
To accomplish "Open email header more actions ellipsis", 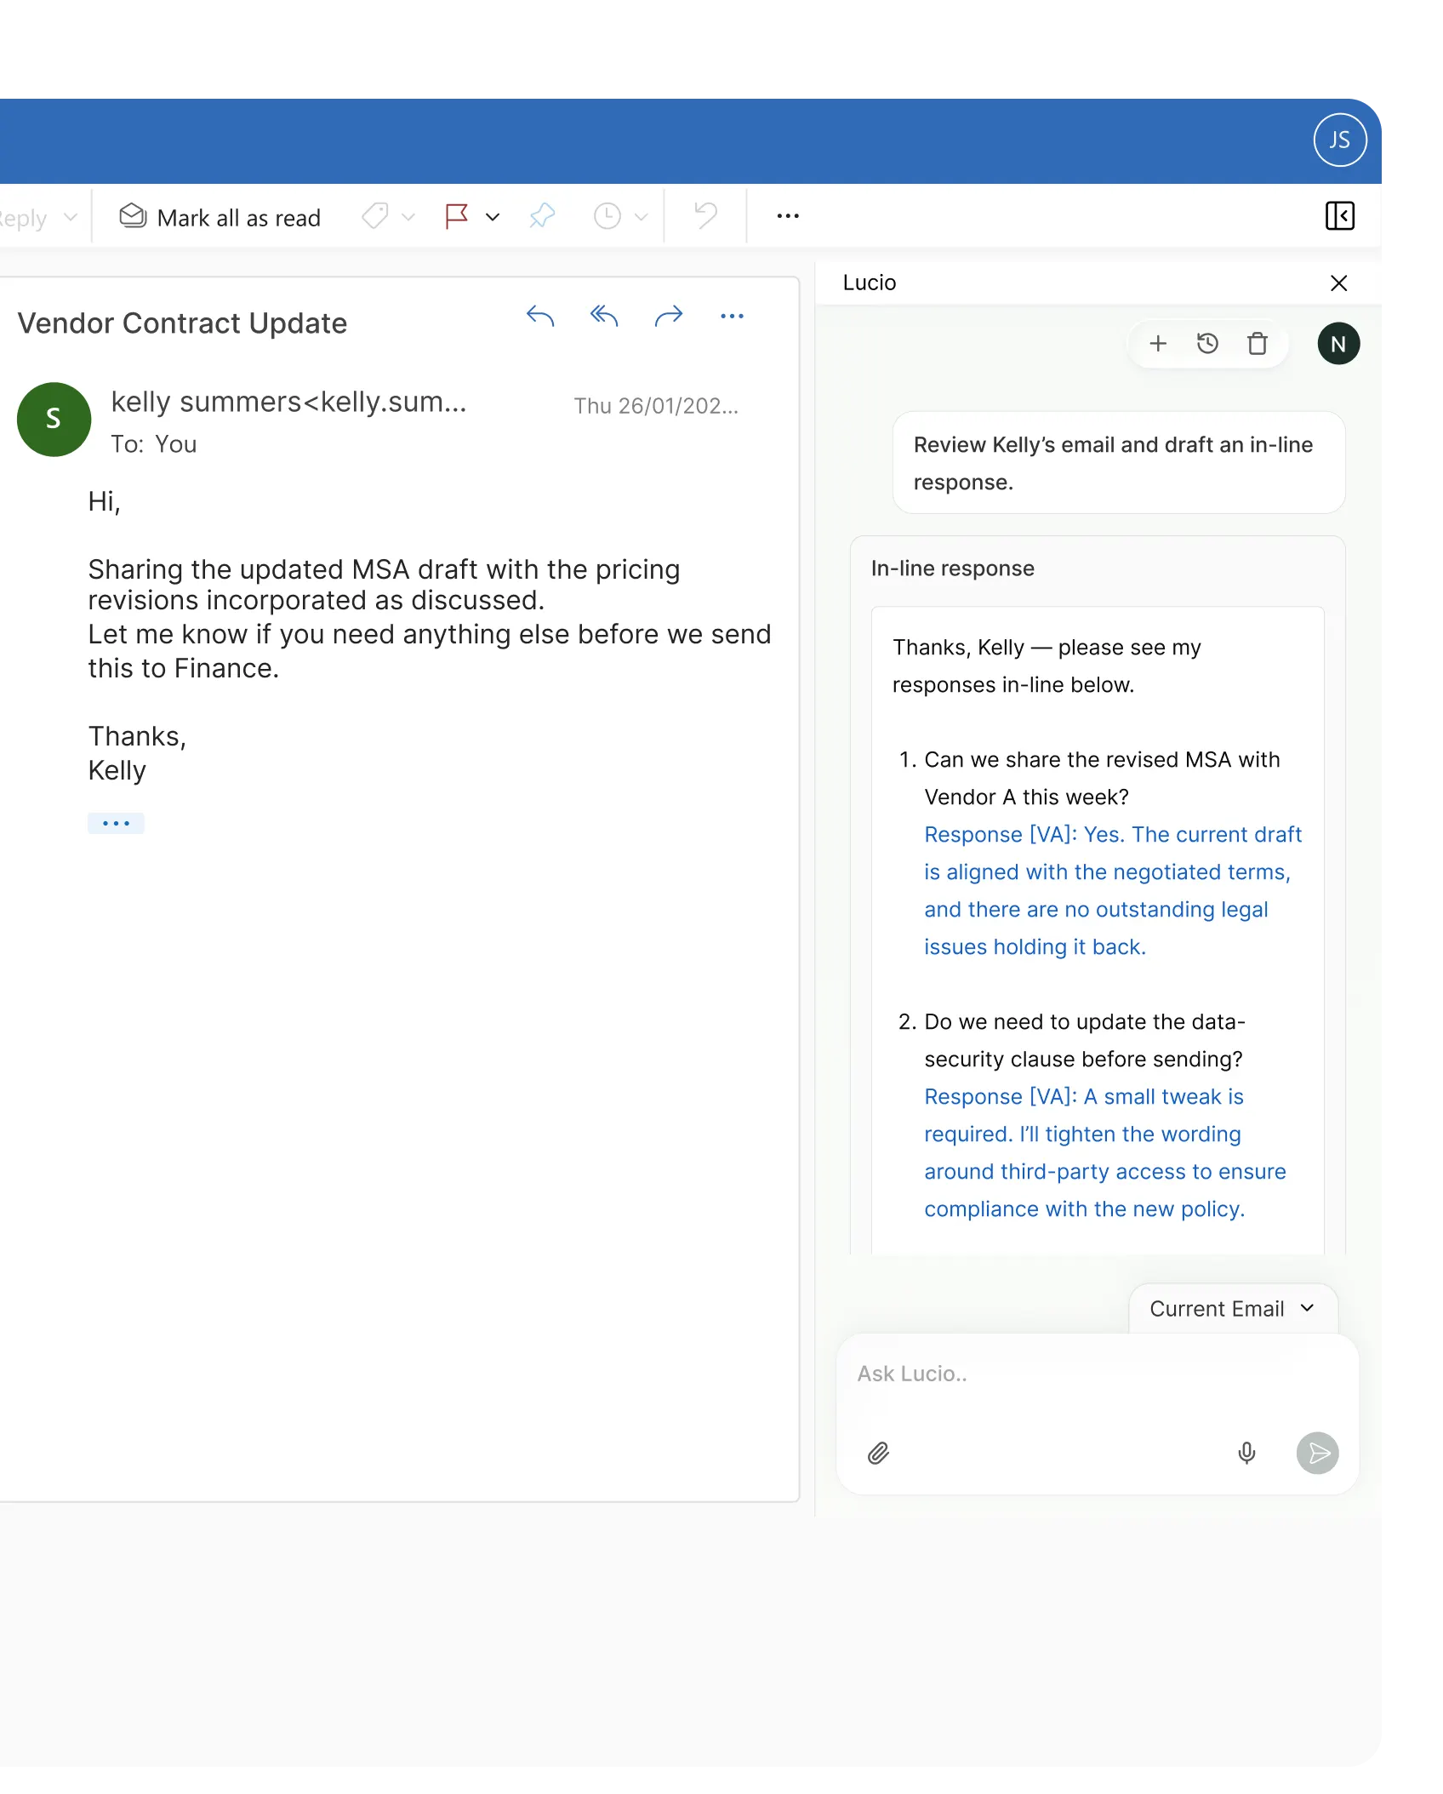I will click(732, 316).
